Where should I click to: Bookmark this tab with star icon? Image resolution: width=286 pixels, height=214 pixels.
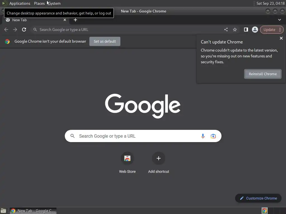point(235,30)
